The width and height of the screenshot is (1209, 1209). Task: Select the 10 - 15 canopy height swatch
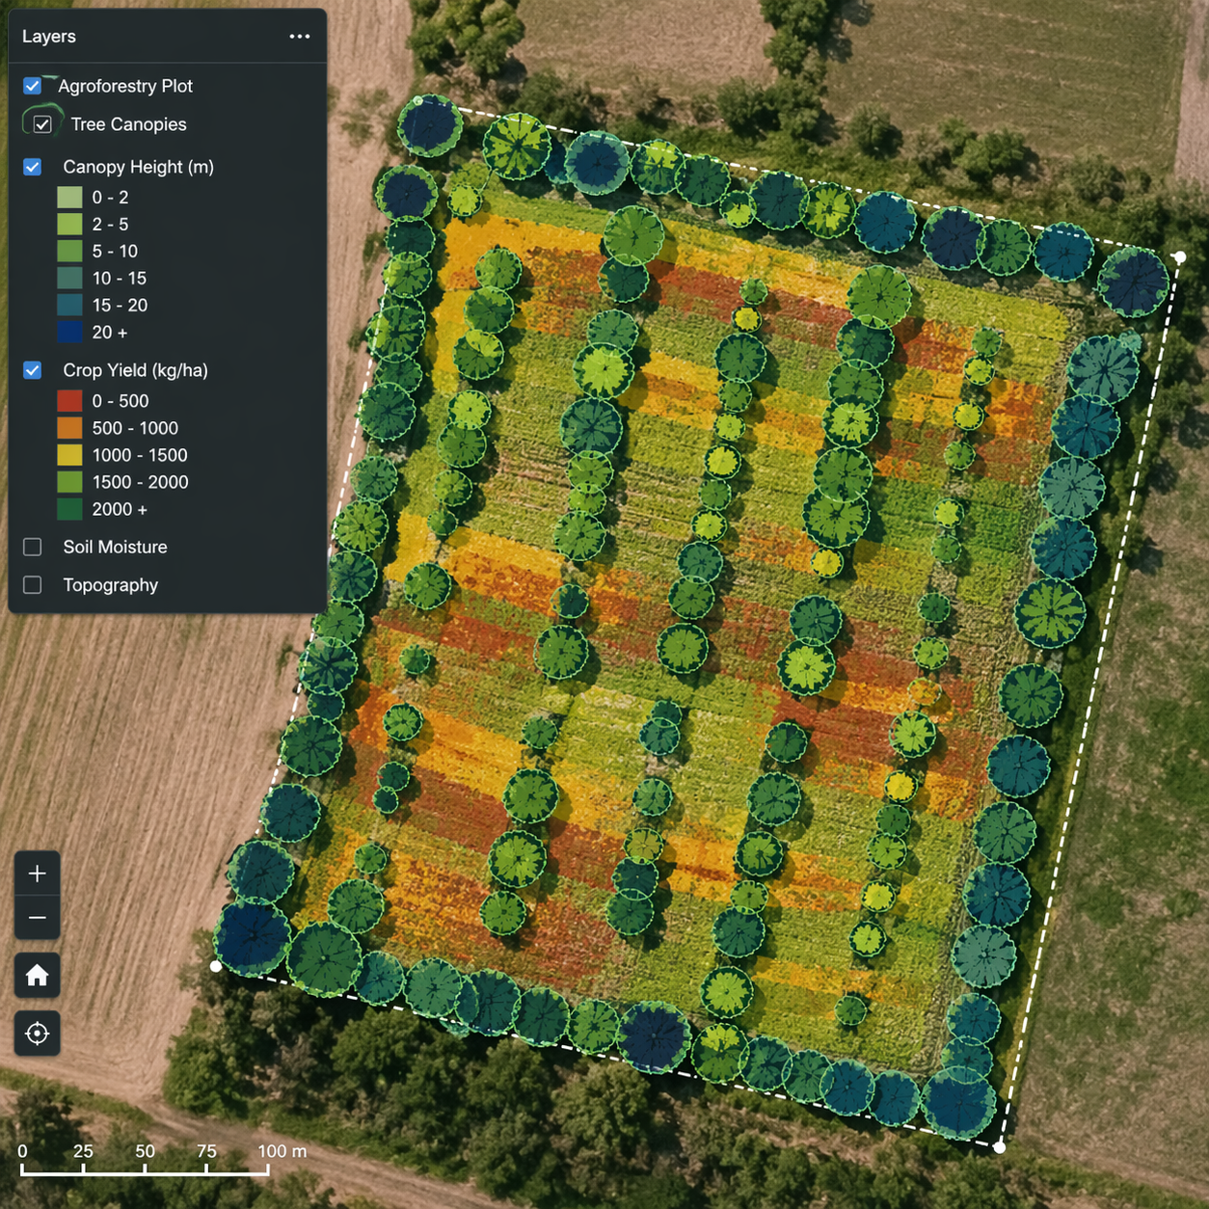[x=69, y=279]
